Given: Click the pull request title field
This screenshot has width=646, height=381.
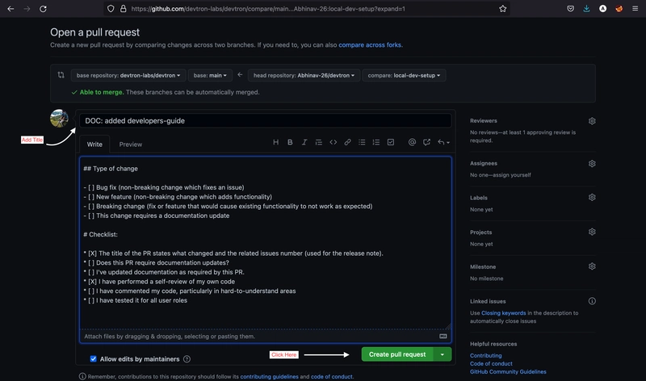Looking at the screenshot, I should click(265, 120).
